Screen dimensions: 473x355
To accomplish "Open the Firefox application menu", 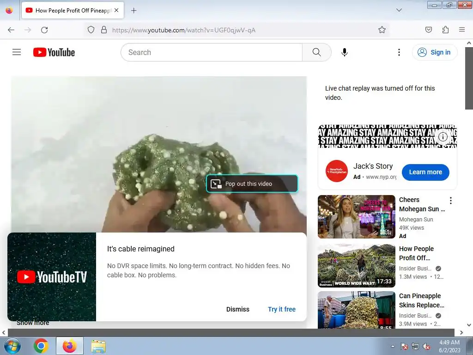I will pyautogui.click(x=462, y=30).
